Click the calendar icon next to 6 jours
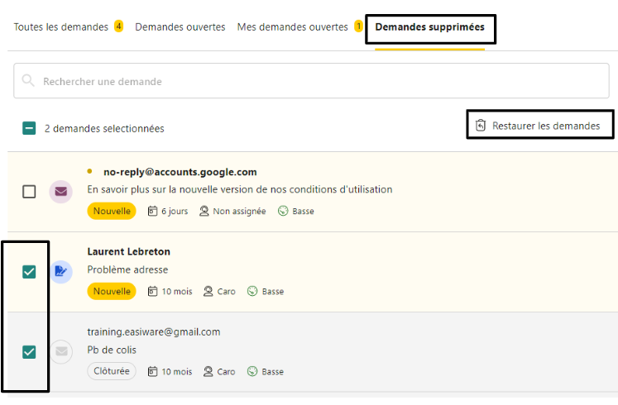 point(152,212)
